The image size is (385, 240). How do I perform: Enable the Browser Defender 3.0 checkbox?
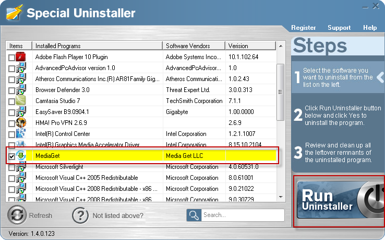click(11, 90)
